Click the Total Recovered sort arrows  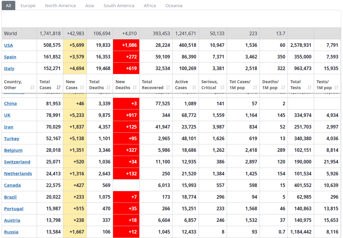point(168,87)
